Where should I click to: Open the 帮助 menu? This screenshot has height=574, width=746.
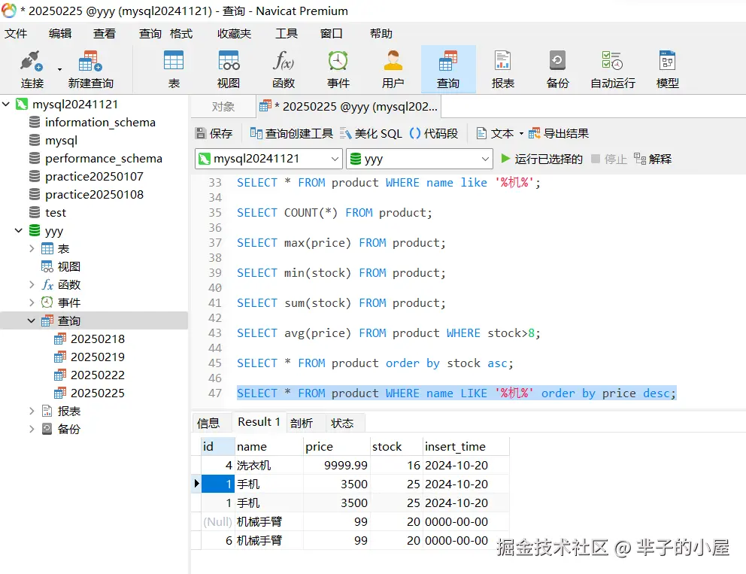tap(381, 33)
